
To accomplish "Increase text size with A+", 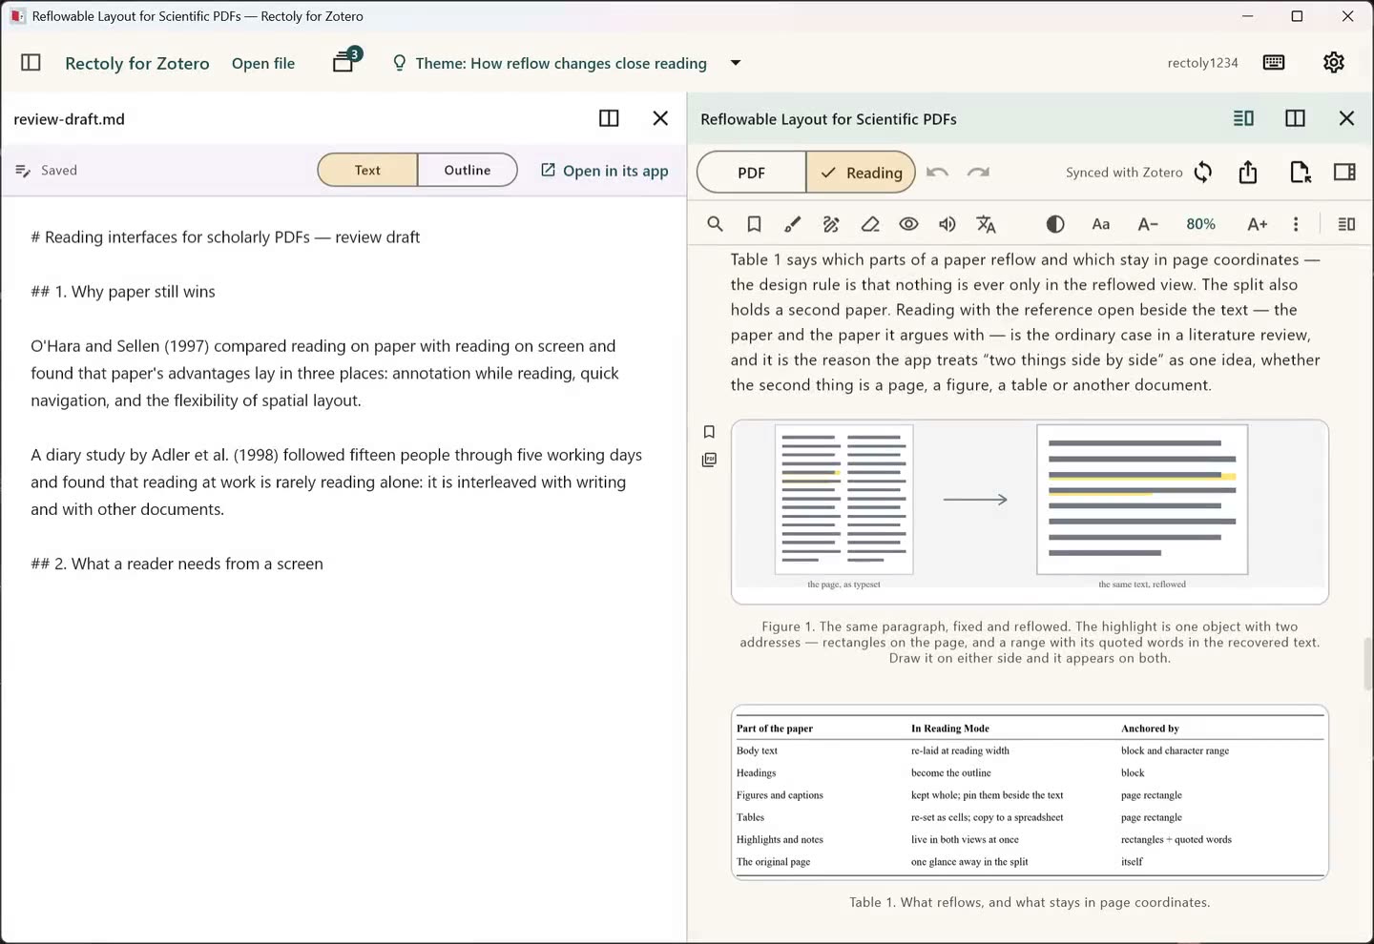I will 1258,224.
